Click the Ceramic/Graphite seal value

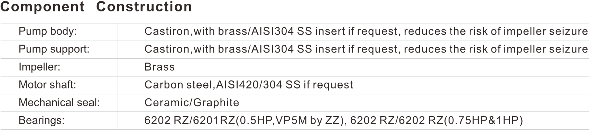[192, 102]
